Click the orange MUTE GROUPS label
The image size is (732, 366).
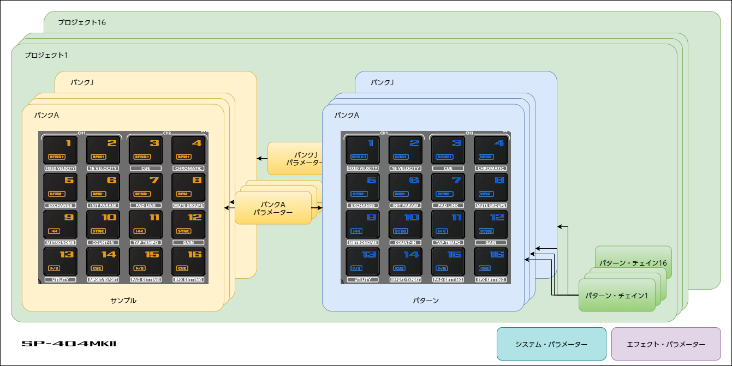click(188, 206)
